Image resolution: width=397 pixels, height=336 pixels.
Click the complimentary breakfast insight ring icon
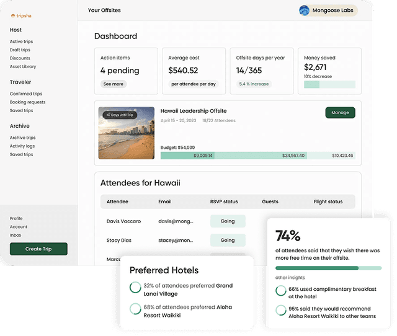[x=281, y=291]
